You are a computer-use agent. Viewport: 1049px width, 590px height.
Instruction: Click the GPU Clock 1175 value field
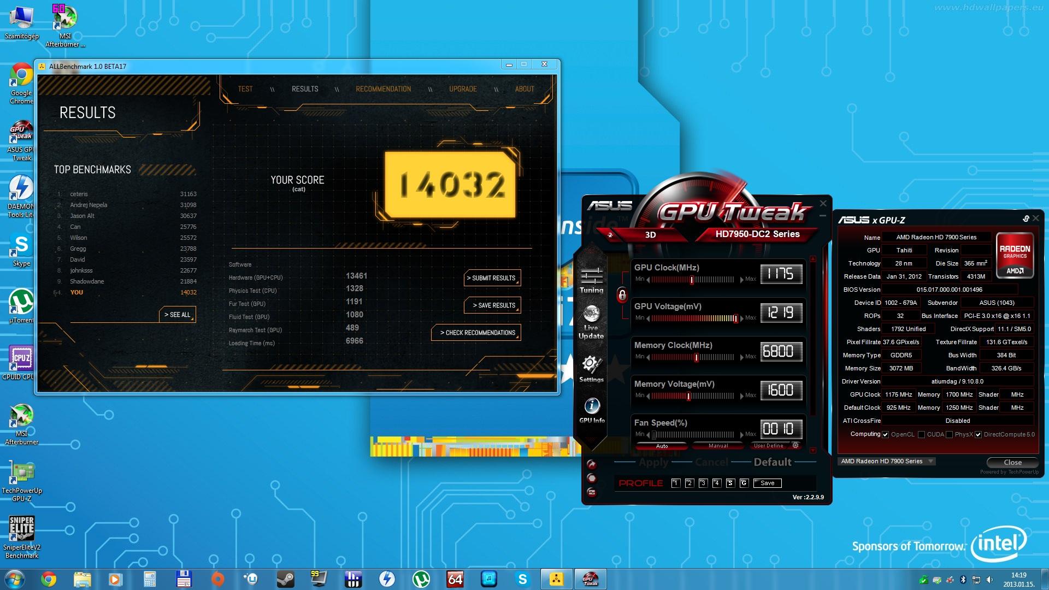[x=781, y=274]
